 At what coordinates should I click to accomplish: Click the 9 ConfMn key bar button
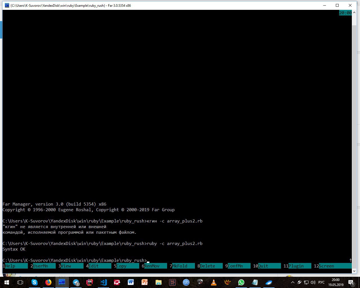coord(238,266)
